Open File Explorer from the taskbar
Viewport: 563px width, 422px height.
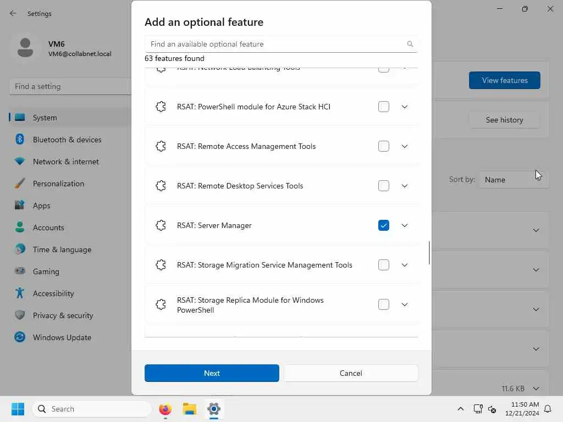[x=190, y=409]
